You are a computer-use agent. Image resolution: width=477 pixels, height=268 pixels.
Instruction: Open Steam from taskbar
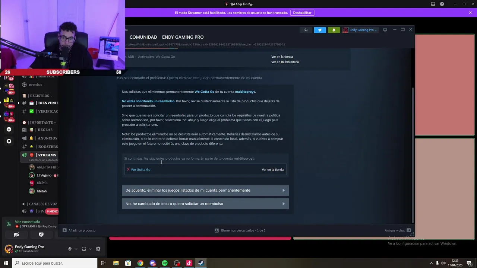(201, 263)
